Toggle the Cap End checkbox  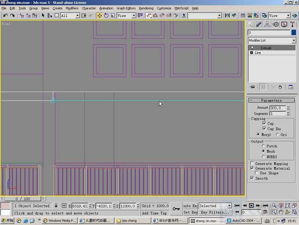point(264,129)
